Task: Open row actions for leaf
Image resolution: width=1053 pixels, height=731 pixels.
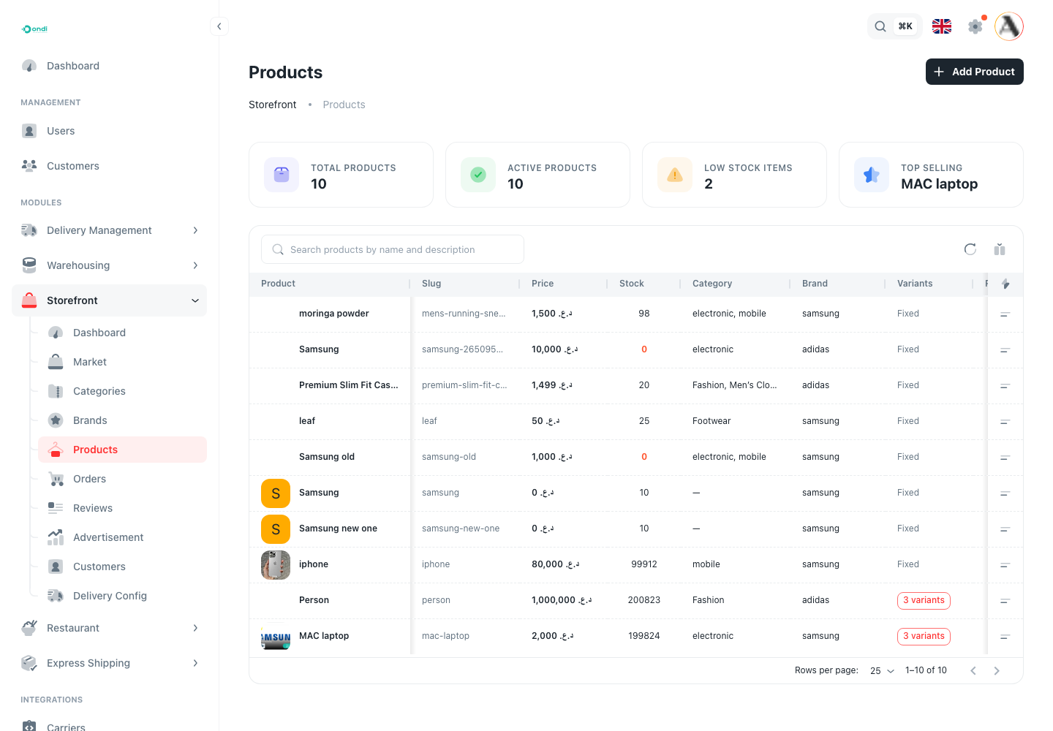Action: (1005, 422)
